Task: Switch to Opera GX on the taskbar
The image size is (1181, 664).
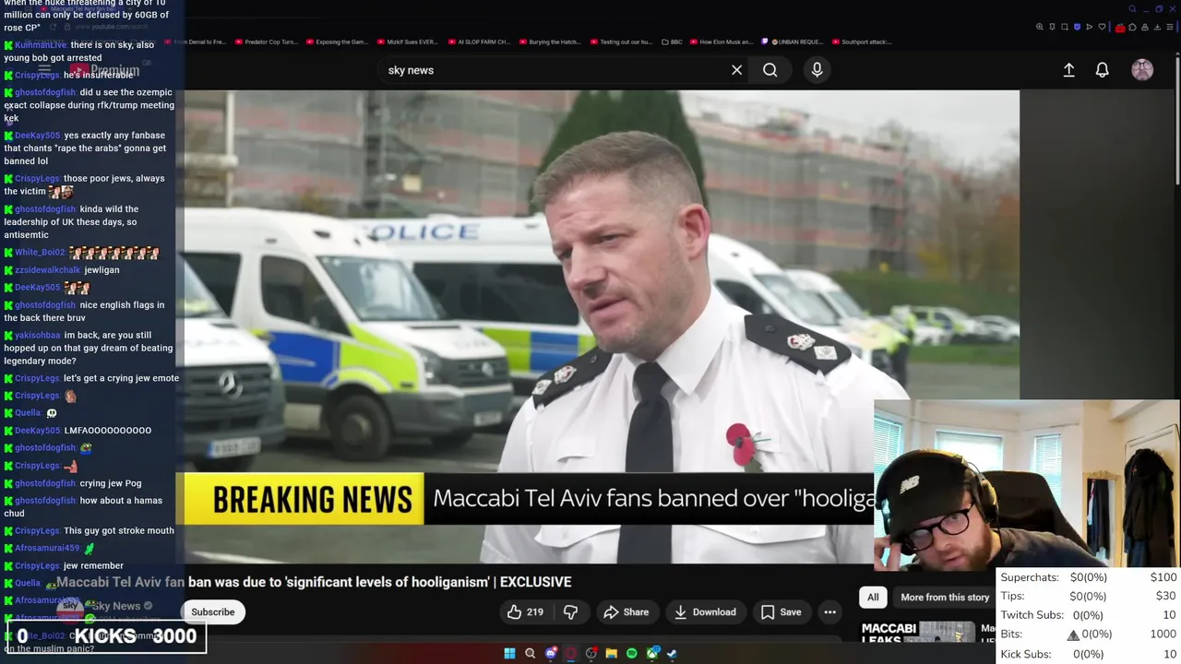Action: click(571, 654)
